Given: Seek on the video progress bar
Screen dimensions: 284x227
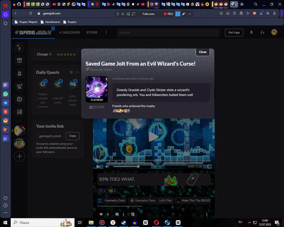Looking at the screenshot, I should pyautogui.click(x=153, y=160).
